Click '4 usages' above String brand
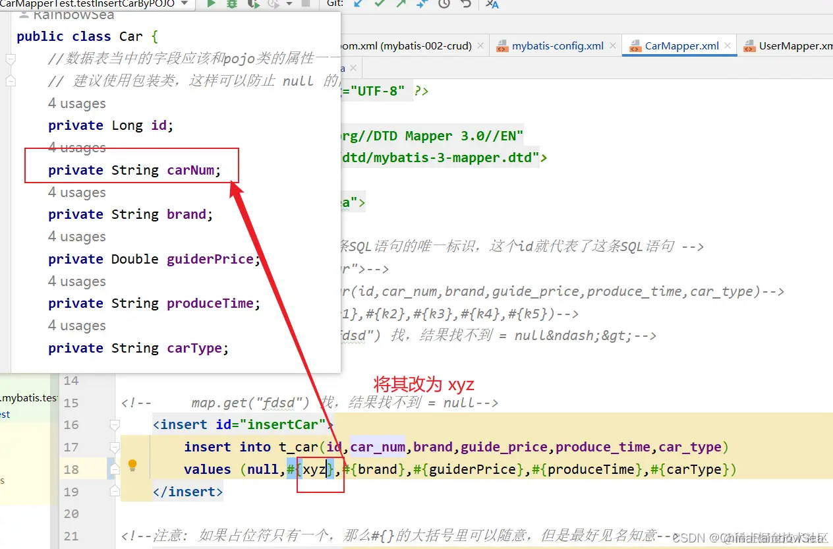Viewport: 833px width, 549px height. click(77, 192)
